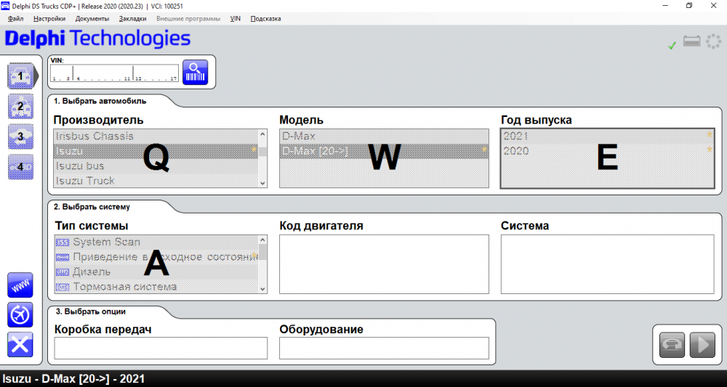The height and width of the screenshot is (387, 727).
Task: Open the VIN menu
Action: click(x=236, y=19)
